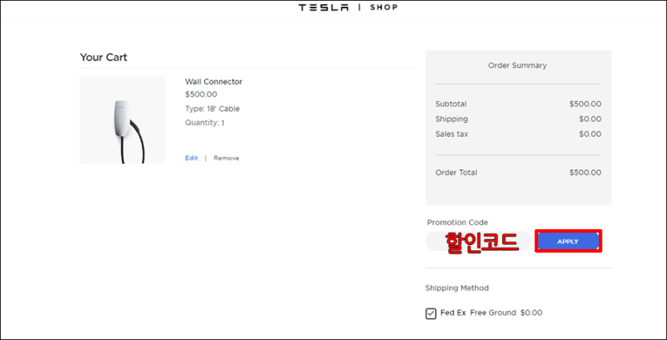Click the Tesla logo in the header
Viewport: 667px width, 340px height.
point(324,7)
